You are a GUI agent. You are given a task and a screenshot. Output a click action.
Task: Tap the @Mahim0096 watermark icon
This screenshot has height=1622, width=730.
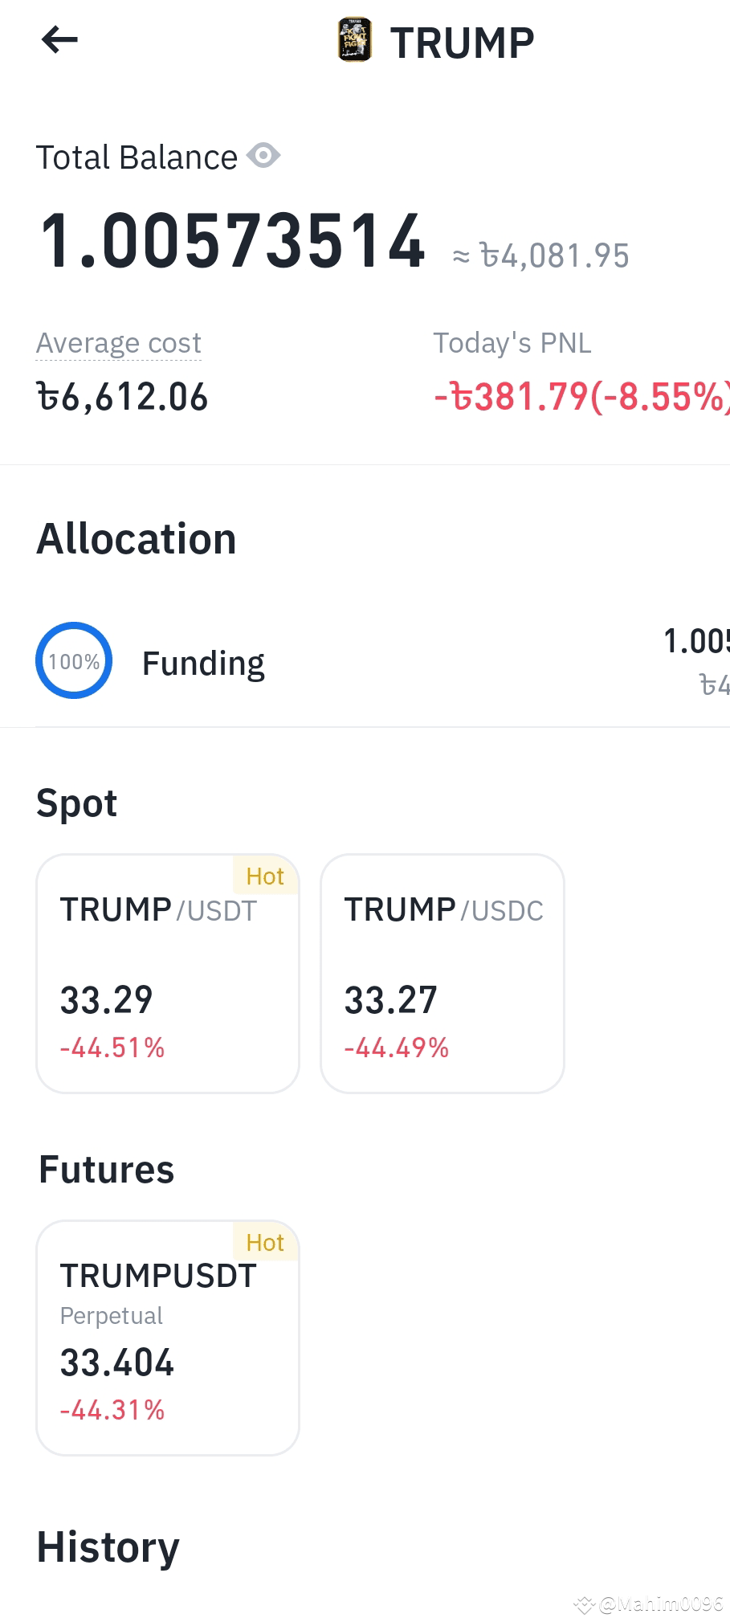[x=584, y=1604]
